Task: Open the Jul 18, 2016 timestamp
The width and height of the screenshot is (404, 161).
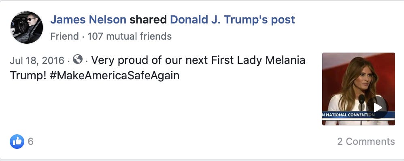Action: click(37, 61)
